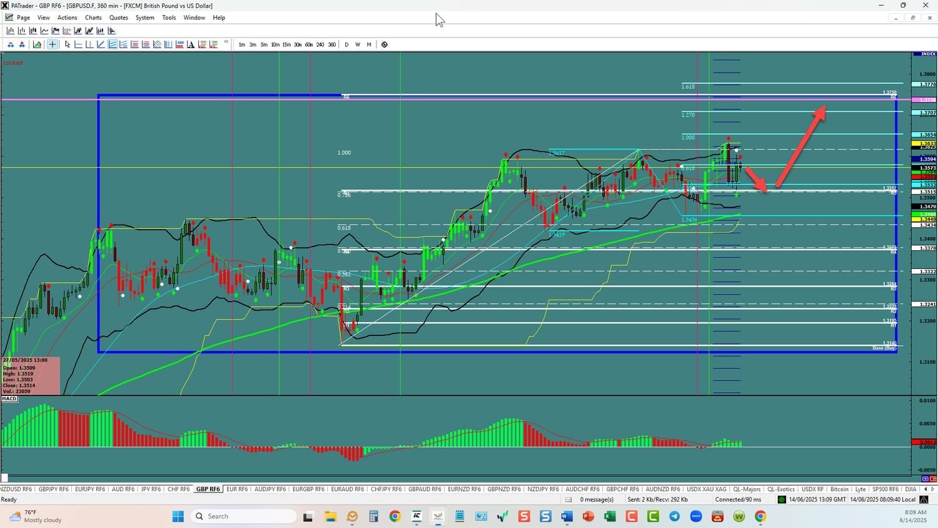The image size is (938, 528).
Task: Open Telegram from the Windows taskbar
Action: coord(674,516)
